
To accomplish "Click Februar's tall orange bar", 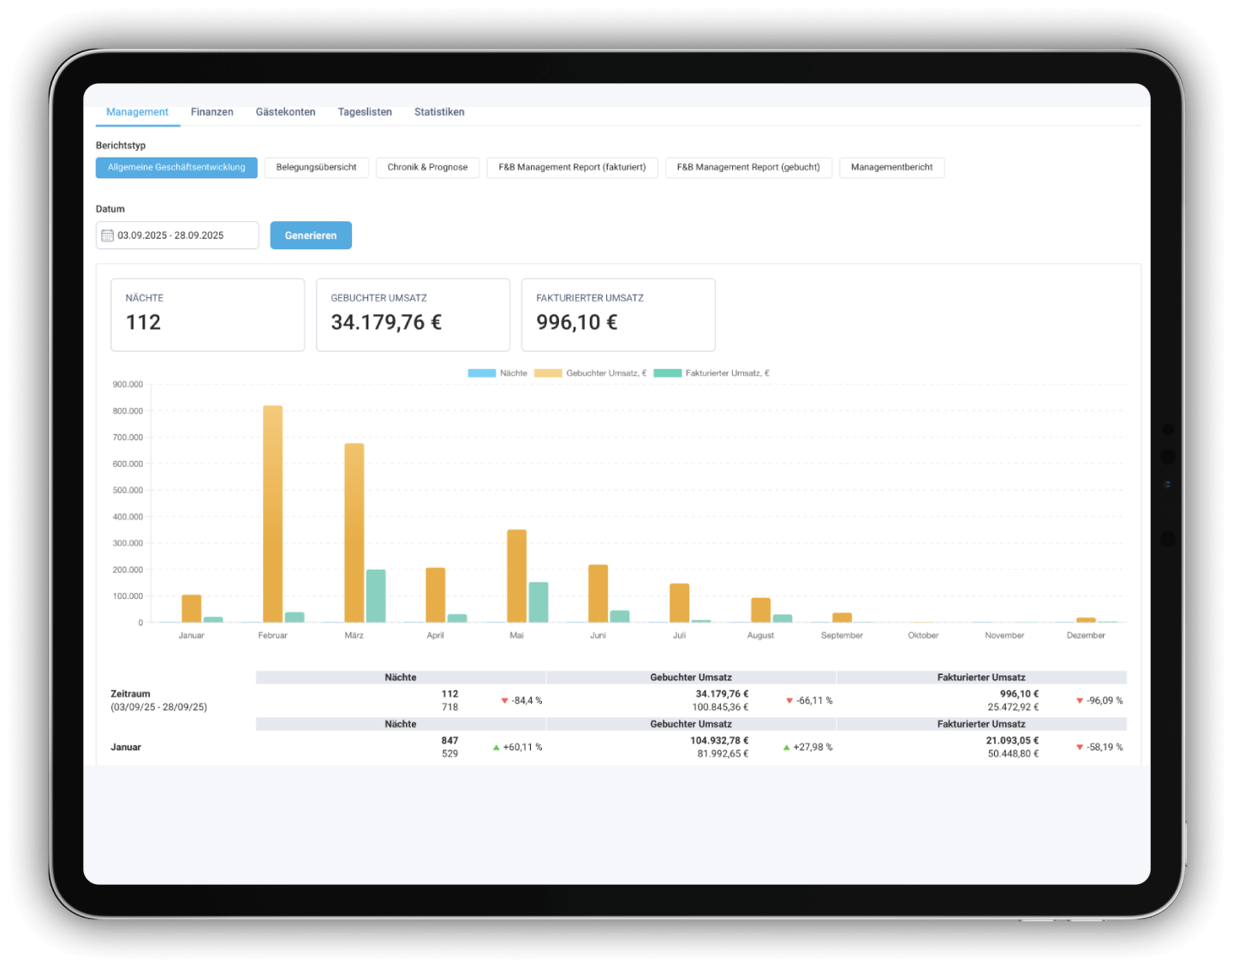I will click(x=272, y=514).
